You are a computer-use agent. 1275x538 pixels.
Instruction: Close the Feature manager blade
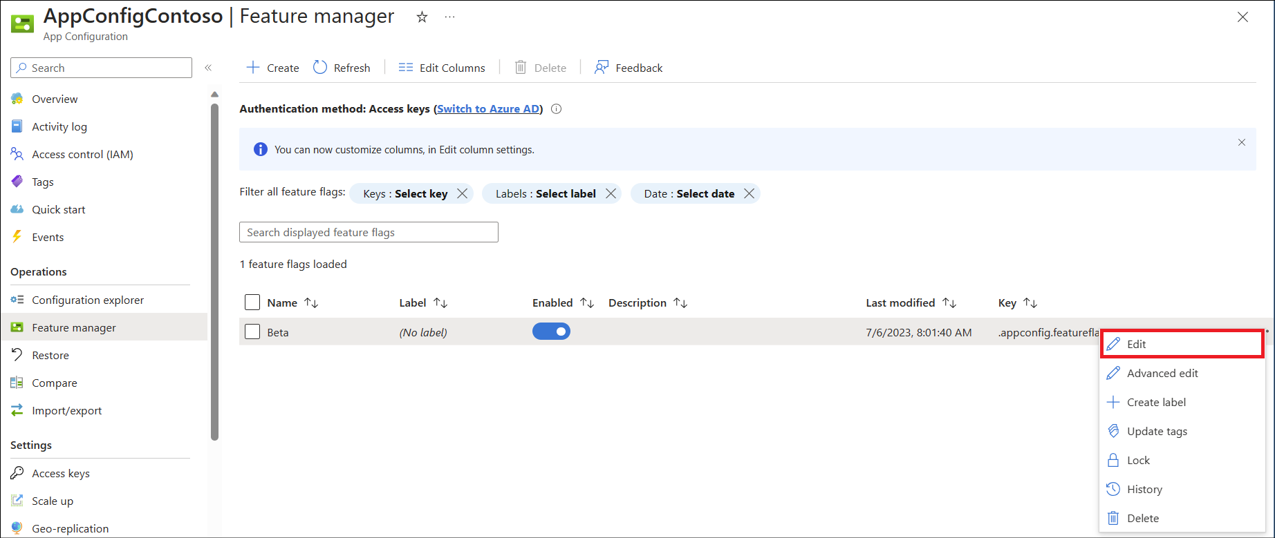click(x=1243, y=17)
